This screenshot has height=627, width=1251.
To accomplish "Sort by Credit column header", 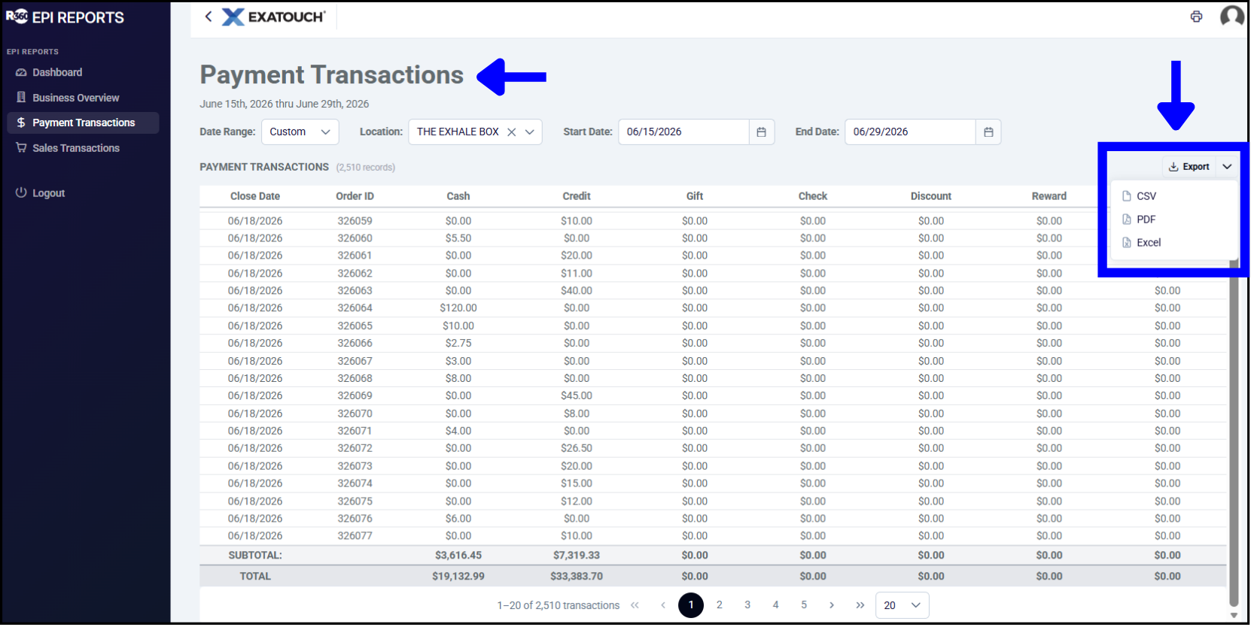I will pyautogui.click(x=577, y=196).
